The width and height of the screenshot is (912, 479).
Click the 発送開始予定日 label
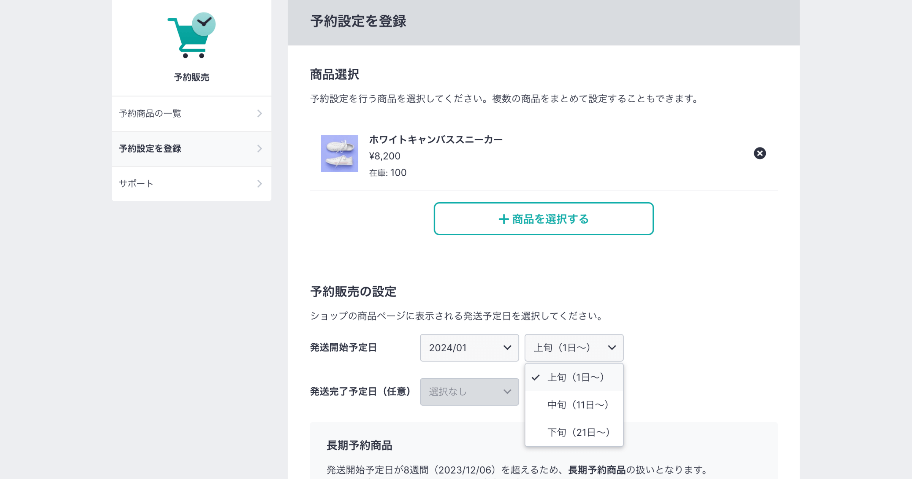coord(343,348)
